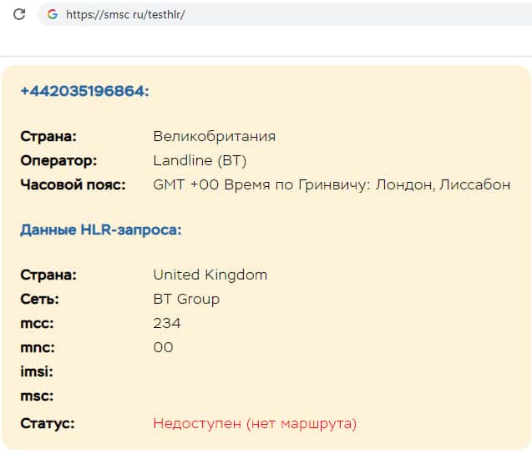
Task: Click the GMT +00 timezone value text
Action: 332,184
